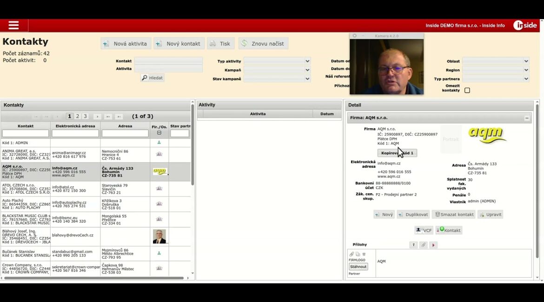Image resolution: width=544 pixels, height=302 pixels.
Task: Click the Smazat kontakt button
Action: click(453, 215)
